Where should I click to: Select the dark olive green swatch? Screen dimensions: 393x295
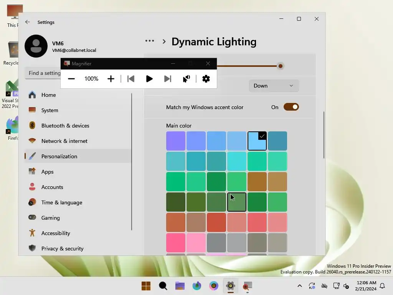176,202
